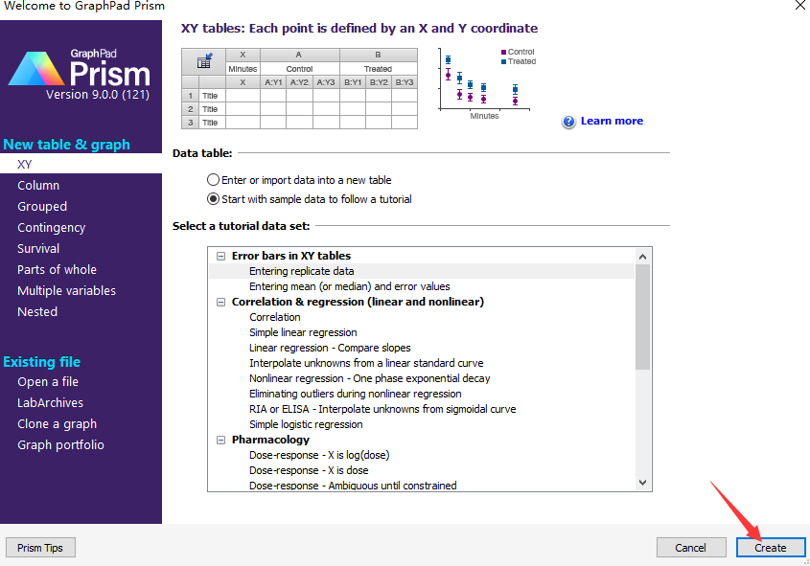Click the Create button

[x=771, y=548]
